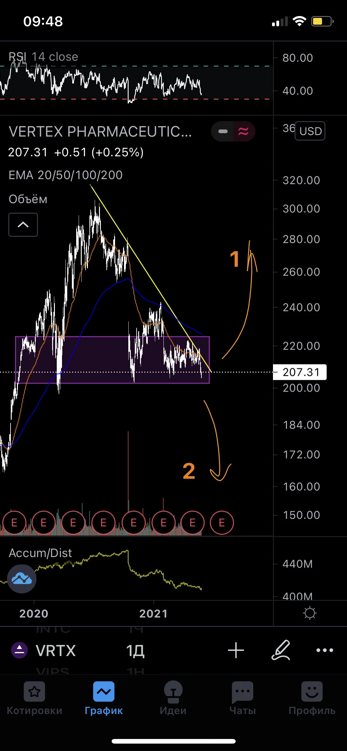
Task: Tap the 2020 date axis label
Action: [34, 614]
